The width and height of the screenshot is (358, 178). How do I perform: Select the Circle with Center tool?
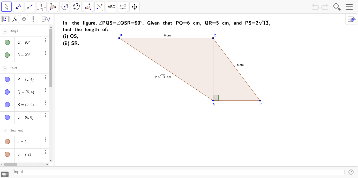(65, 7)
